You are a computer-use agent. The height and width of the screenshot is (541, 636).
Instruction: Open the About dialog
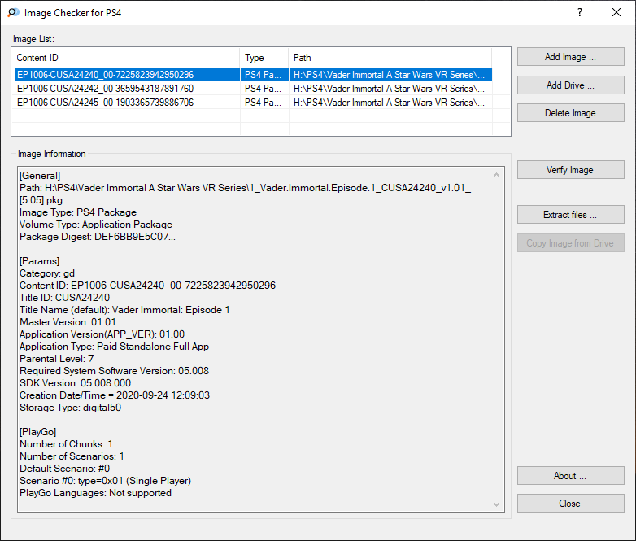570,476
